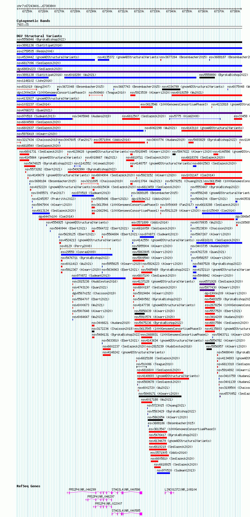Open nsv5723015 (Chuang2021) variant
Viewport: 250px width, 517px height.
167,405
